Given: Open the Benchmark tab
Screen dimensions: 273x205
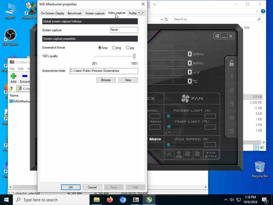Looking at the screenshot, I should click(x=75, y=13).
